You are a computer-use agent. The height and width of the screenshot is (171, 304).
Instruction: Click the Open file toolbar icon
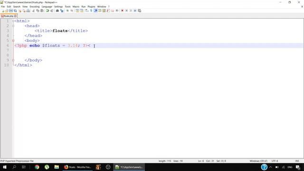(7, 10)
